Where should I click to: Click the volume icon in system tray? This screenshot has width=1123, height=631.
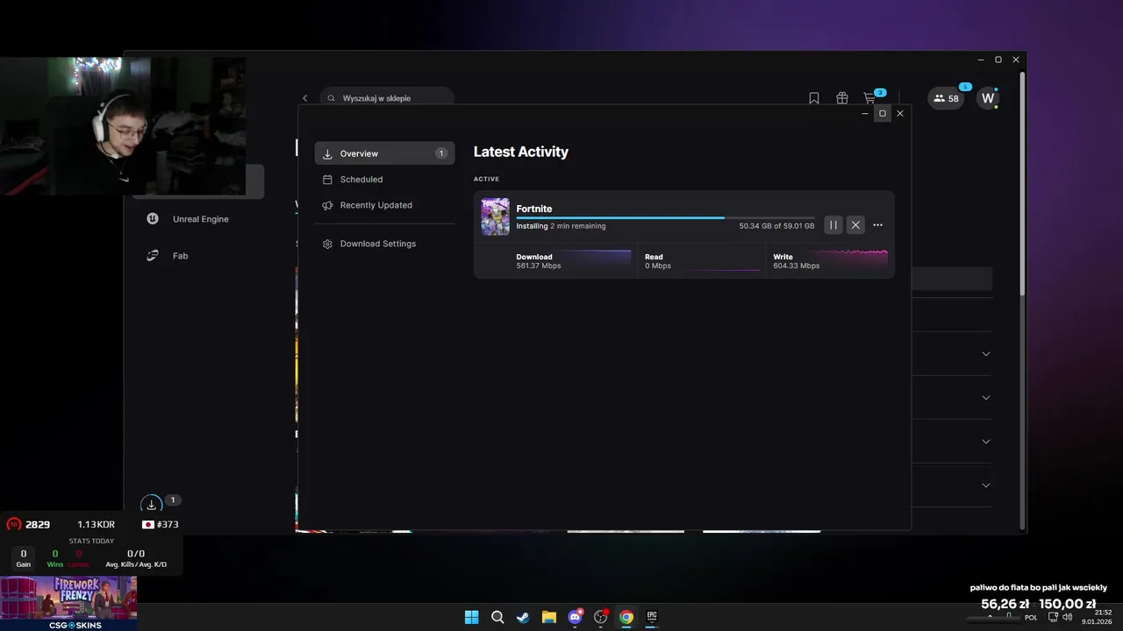click(1067, 617)
